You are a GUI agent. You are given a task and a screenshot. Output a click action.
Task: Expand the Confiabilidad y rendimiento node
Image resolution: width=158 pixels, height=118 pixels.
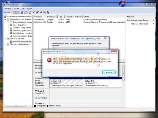[8, 33]
